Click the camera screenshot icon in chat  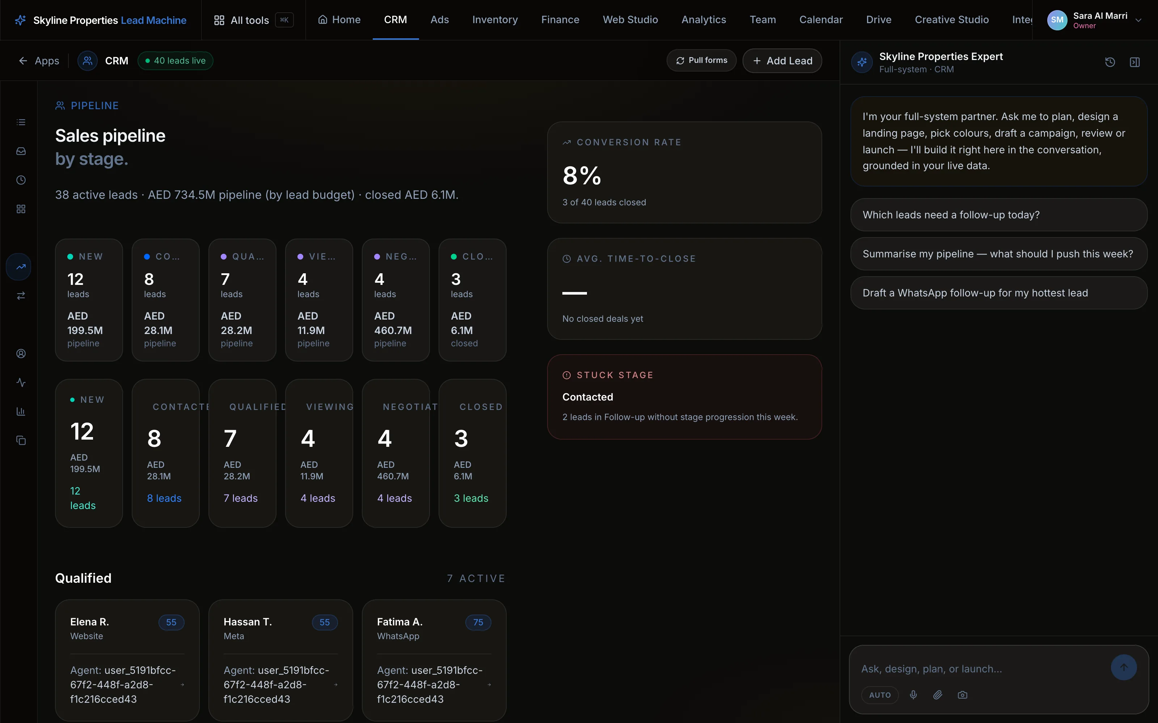pos(963,695)
